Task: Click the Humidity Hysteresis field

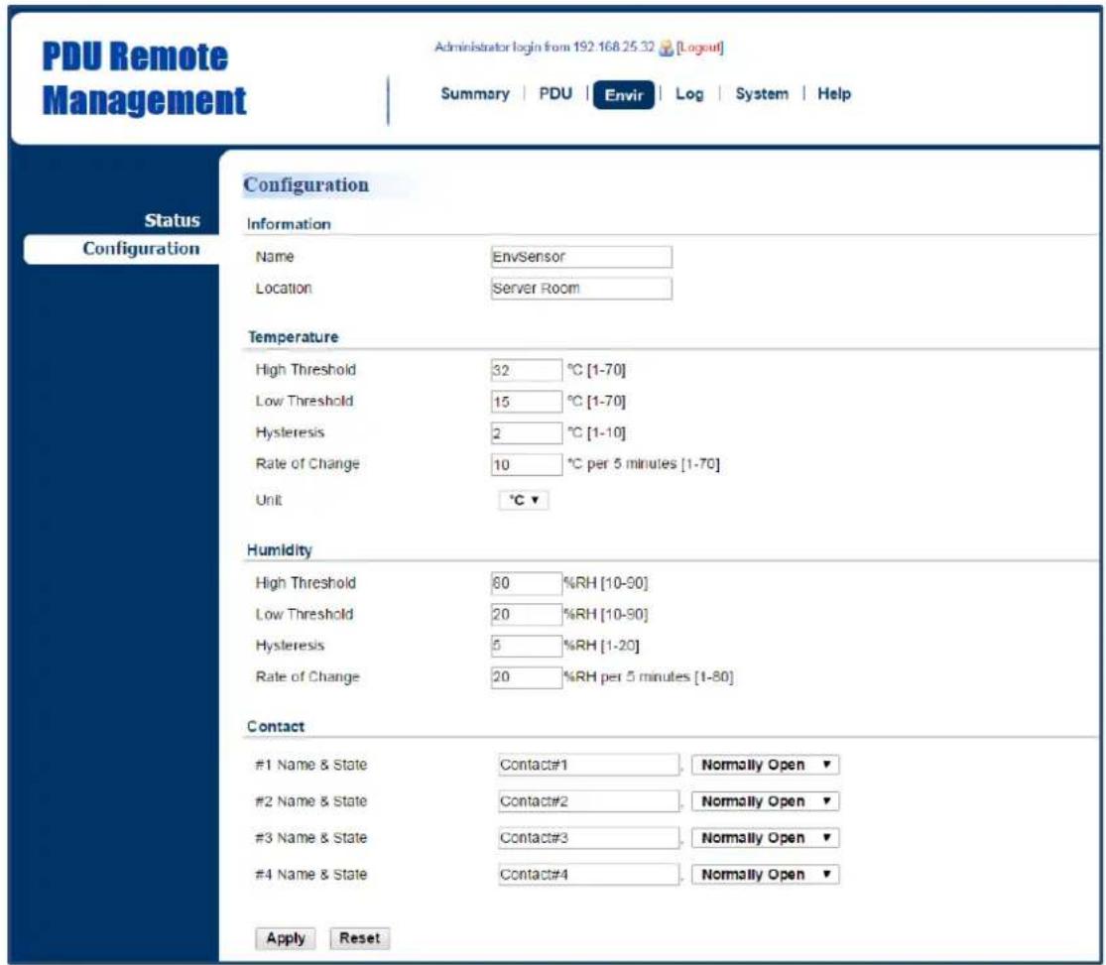Action: point(526,646)
